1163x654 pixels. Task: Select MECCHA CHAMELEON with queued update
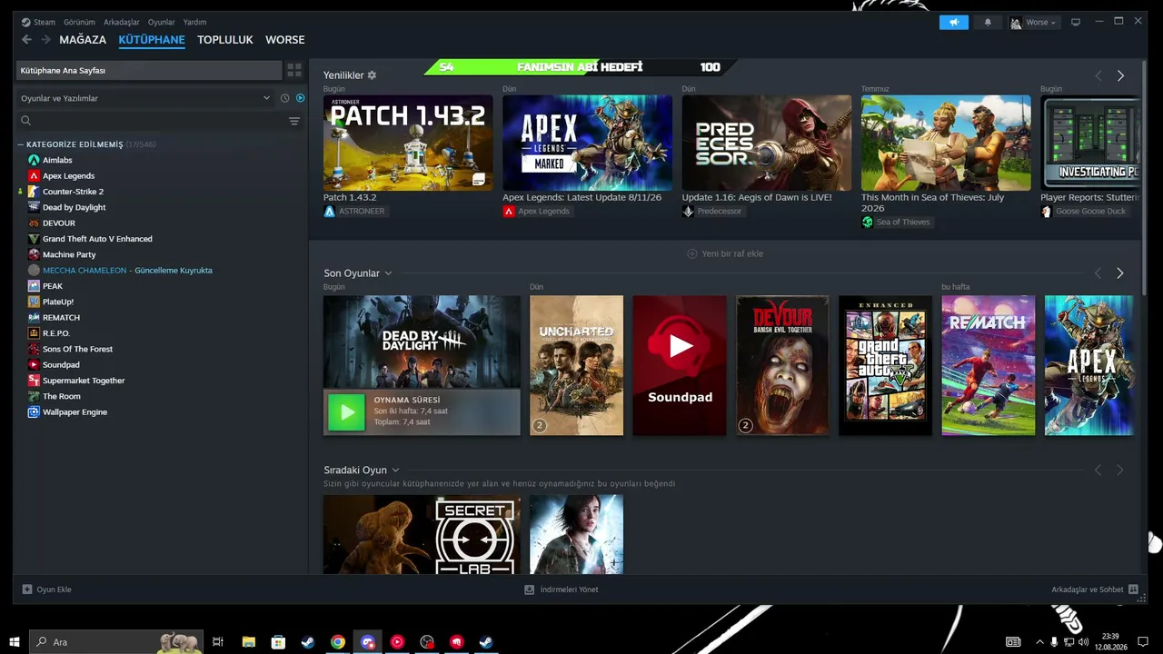(x=127, y=271)
